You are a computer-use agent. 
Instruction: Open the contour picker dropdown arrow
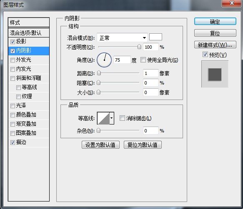[112, 118]
